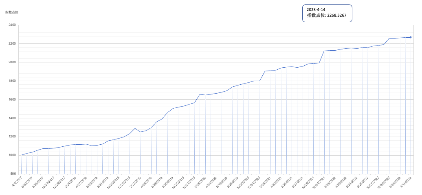The image size is (422, 195).
Task: Click the 4/27/2018 x-axis date label
Action: (x=81, y=182)
